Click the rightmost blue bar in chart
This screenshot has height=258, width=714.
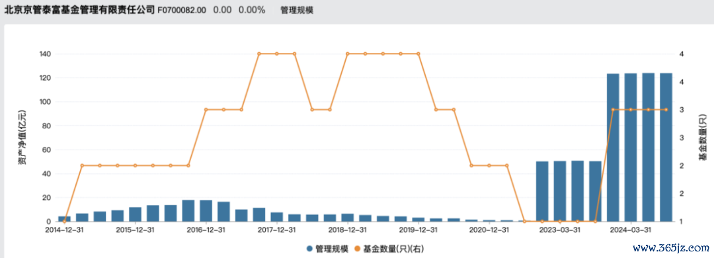click(x=666, y=148)
